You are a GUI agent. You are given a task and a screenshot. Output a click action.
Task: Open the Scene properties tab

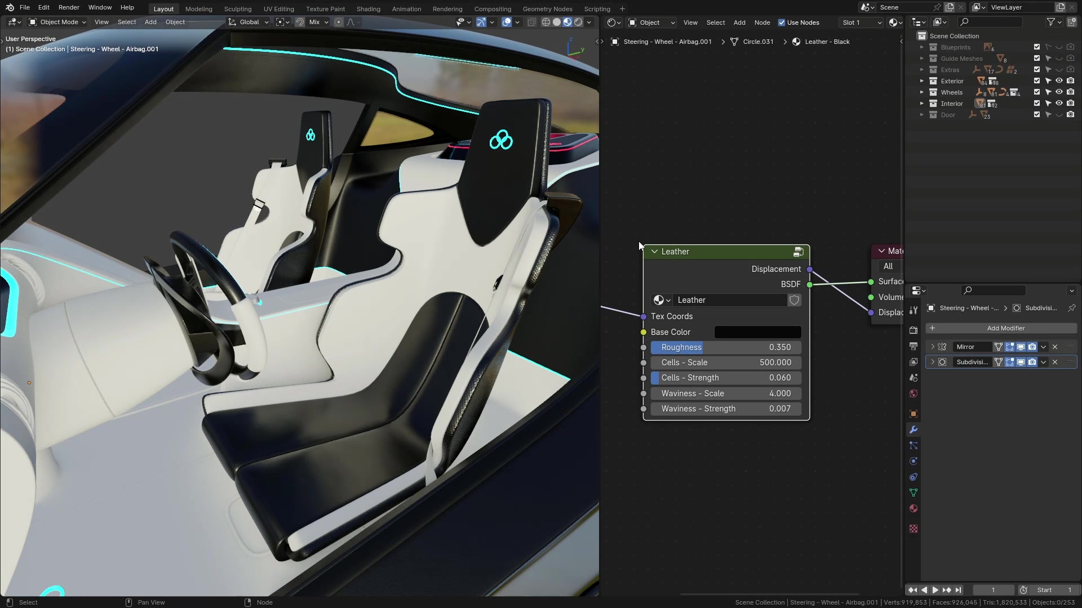[914, 378]
